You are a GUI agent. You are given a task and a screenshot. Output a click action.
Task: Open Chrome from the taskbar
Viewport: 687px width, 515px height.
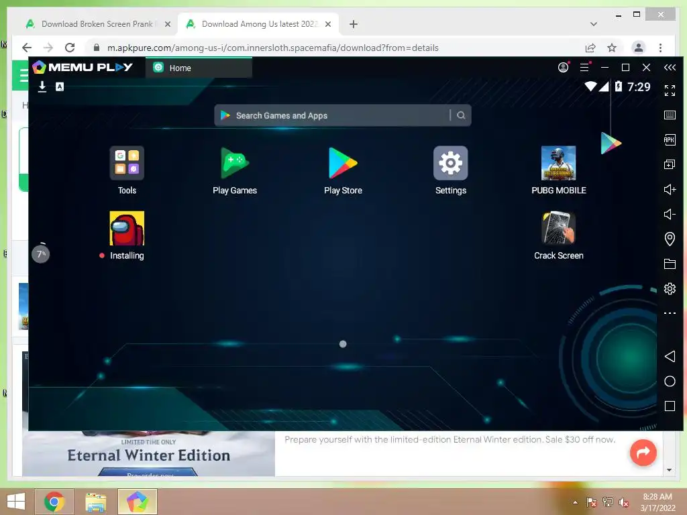54,502
